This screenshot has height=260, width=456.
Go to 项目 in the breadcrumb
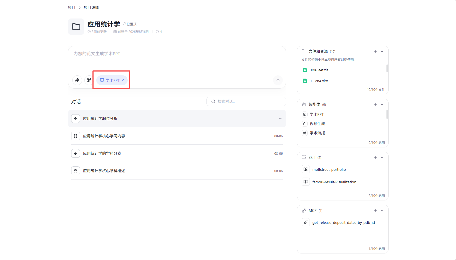tap(71, 8)
